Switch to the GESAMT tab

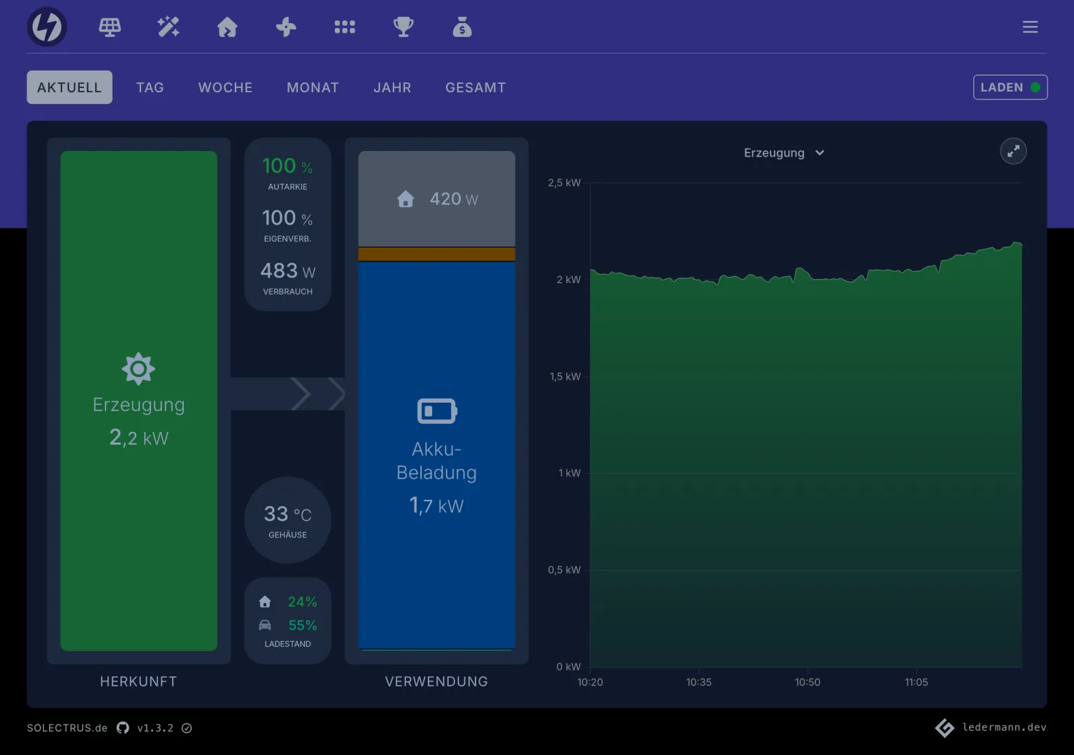[475, 87]
